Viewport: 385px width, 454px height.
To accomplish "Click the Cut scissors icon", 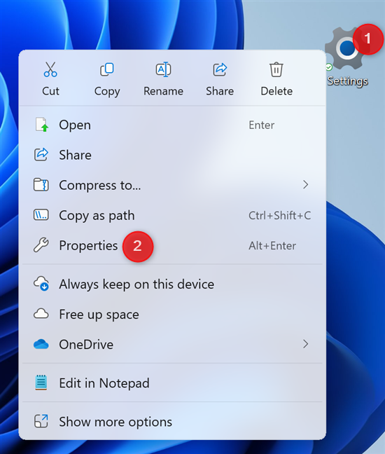I will click(50, 69).
